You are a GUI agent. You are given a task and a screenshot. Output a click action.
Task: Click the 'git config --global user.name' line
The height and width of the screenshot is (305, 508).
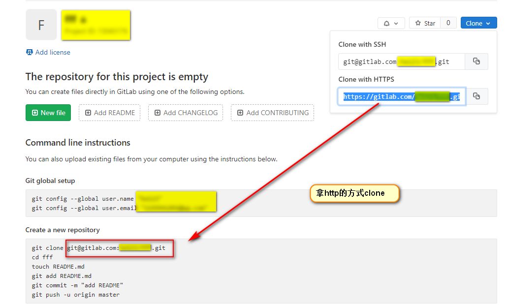tap(83, 199)
